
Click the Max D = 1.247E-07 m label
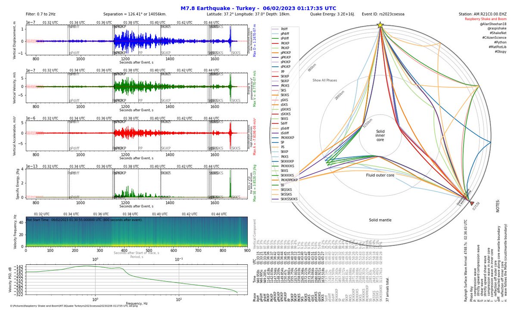click(254, 40)
